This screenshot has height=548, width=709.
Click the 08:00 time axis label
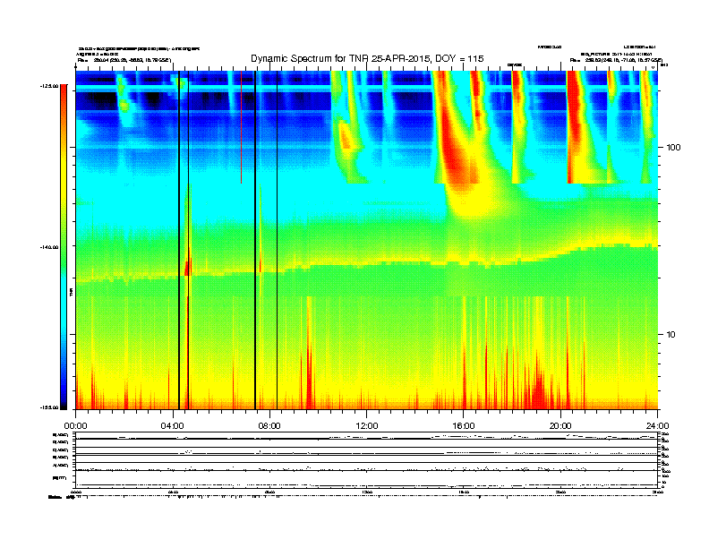270,426
